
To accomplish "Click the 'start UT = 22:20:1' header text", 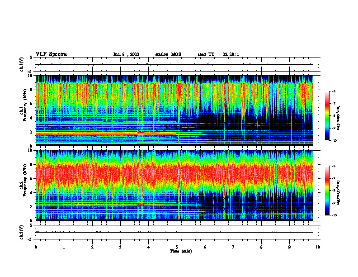I will (x=218, y=54).
